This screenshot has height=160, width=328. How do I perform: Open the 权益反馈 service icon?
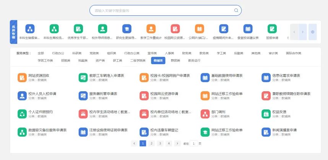[266, 114]
